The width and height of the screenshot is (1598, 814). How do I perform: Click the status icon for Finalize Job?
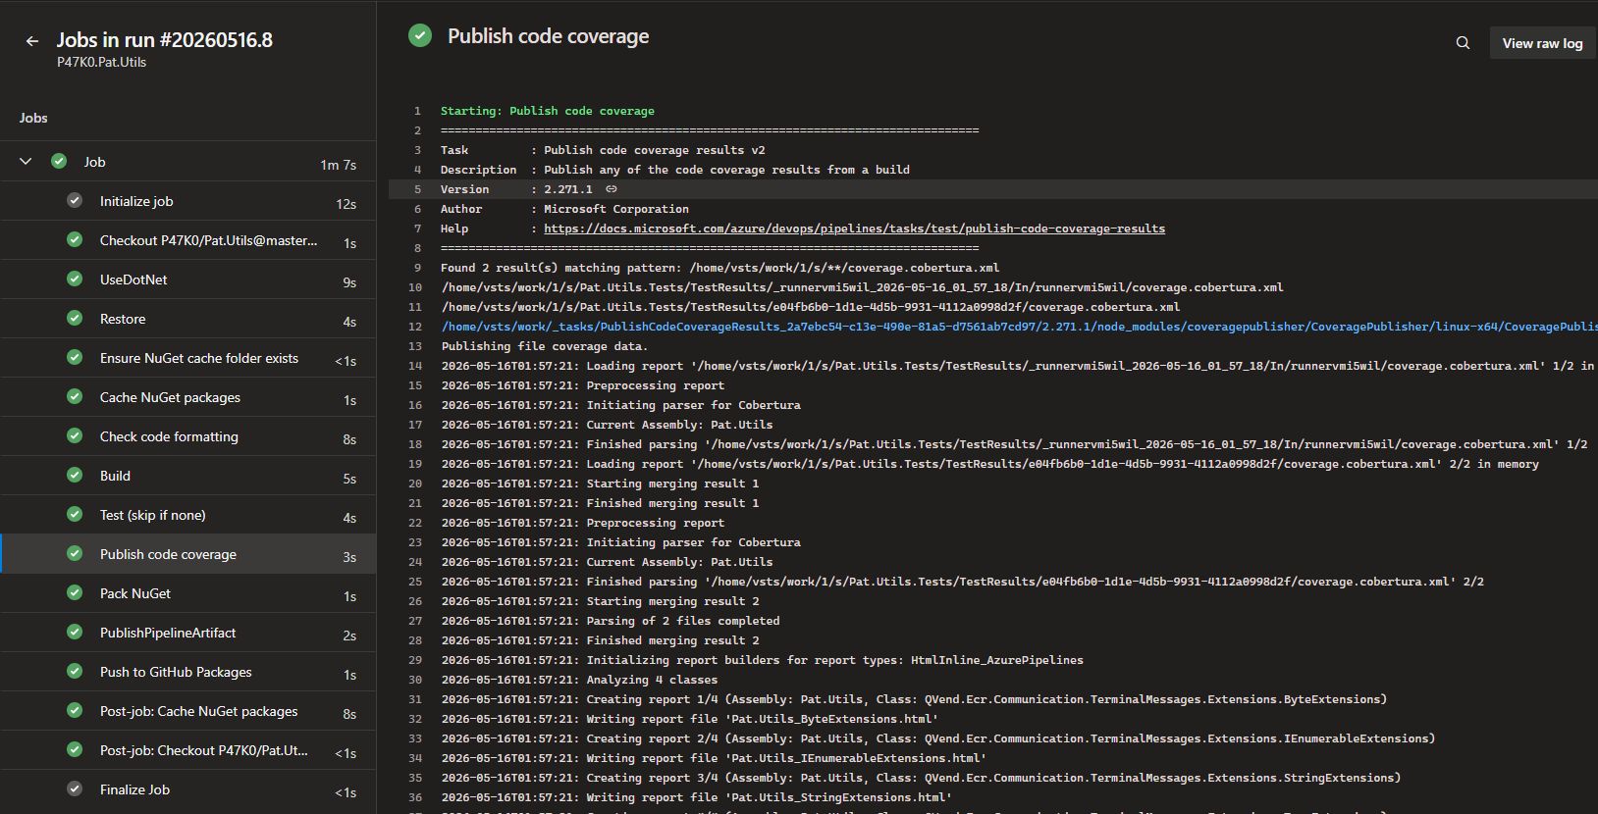[75, 789]
